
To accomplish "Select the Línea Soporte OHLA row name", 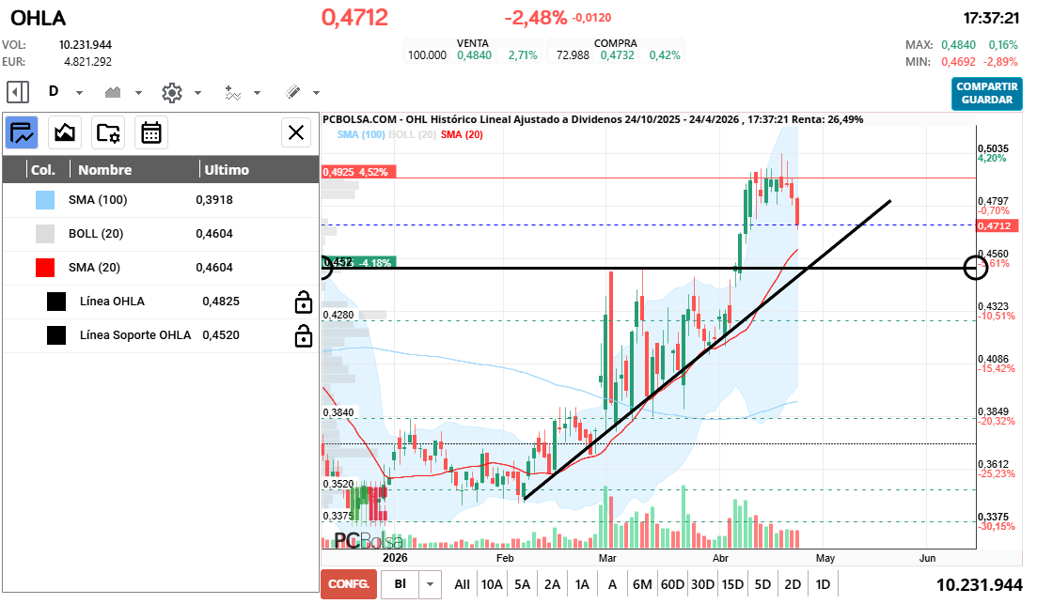I will coord(135,335).
